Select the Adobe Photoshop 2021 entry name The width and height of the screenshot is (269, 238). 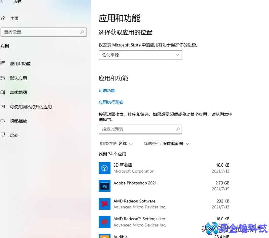(135, 183)
